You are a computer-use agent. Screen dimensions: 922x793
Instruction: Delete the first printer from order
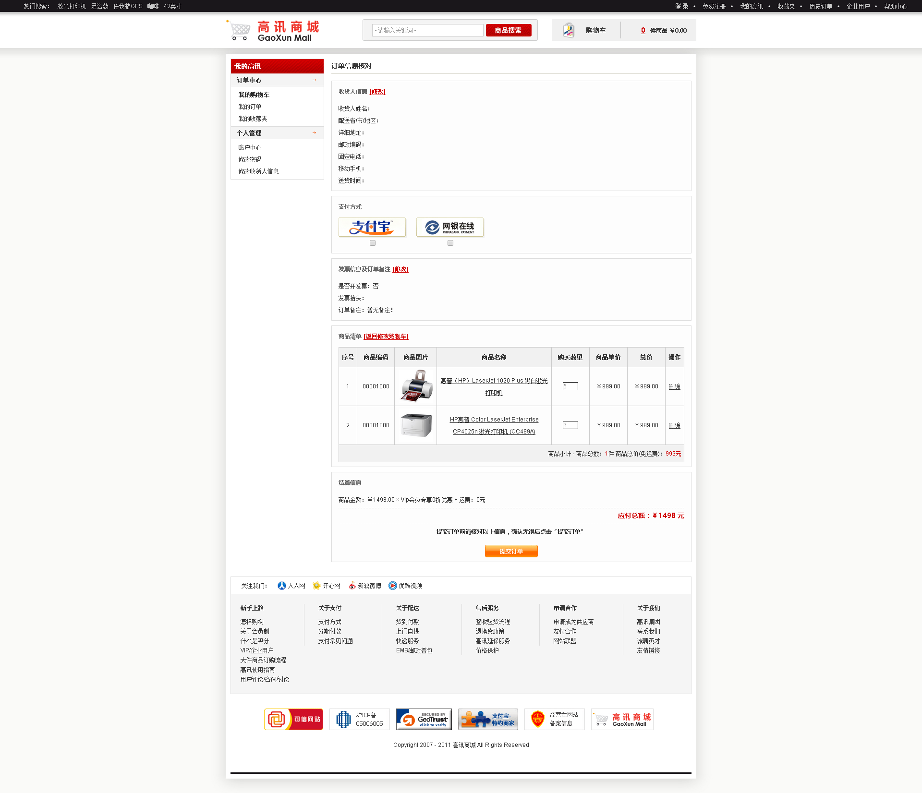coord(674,386)
